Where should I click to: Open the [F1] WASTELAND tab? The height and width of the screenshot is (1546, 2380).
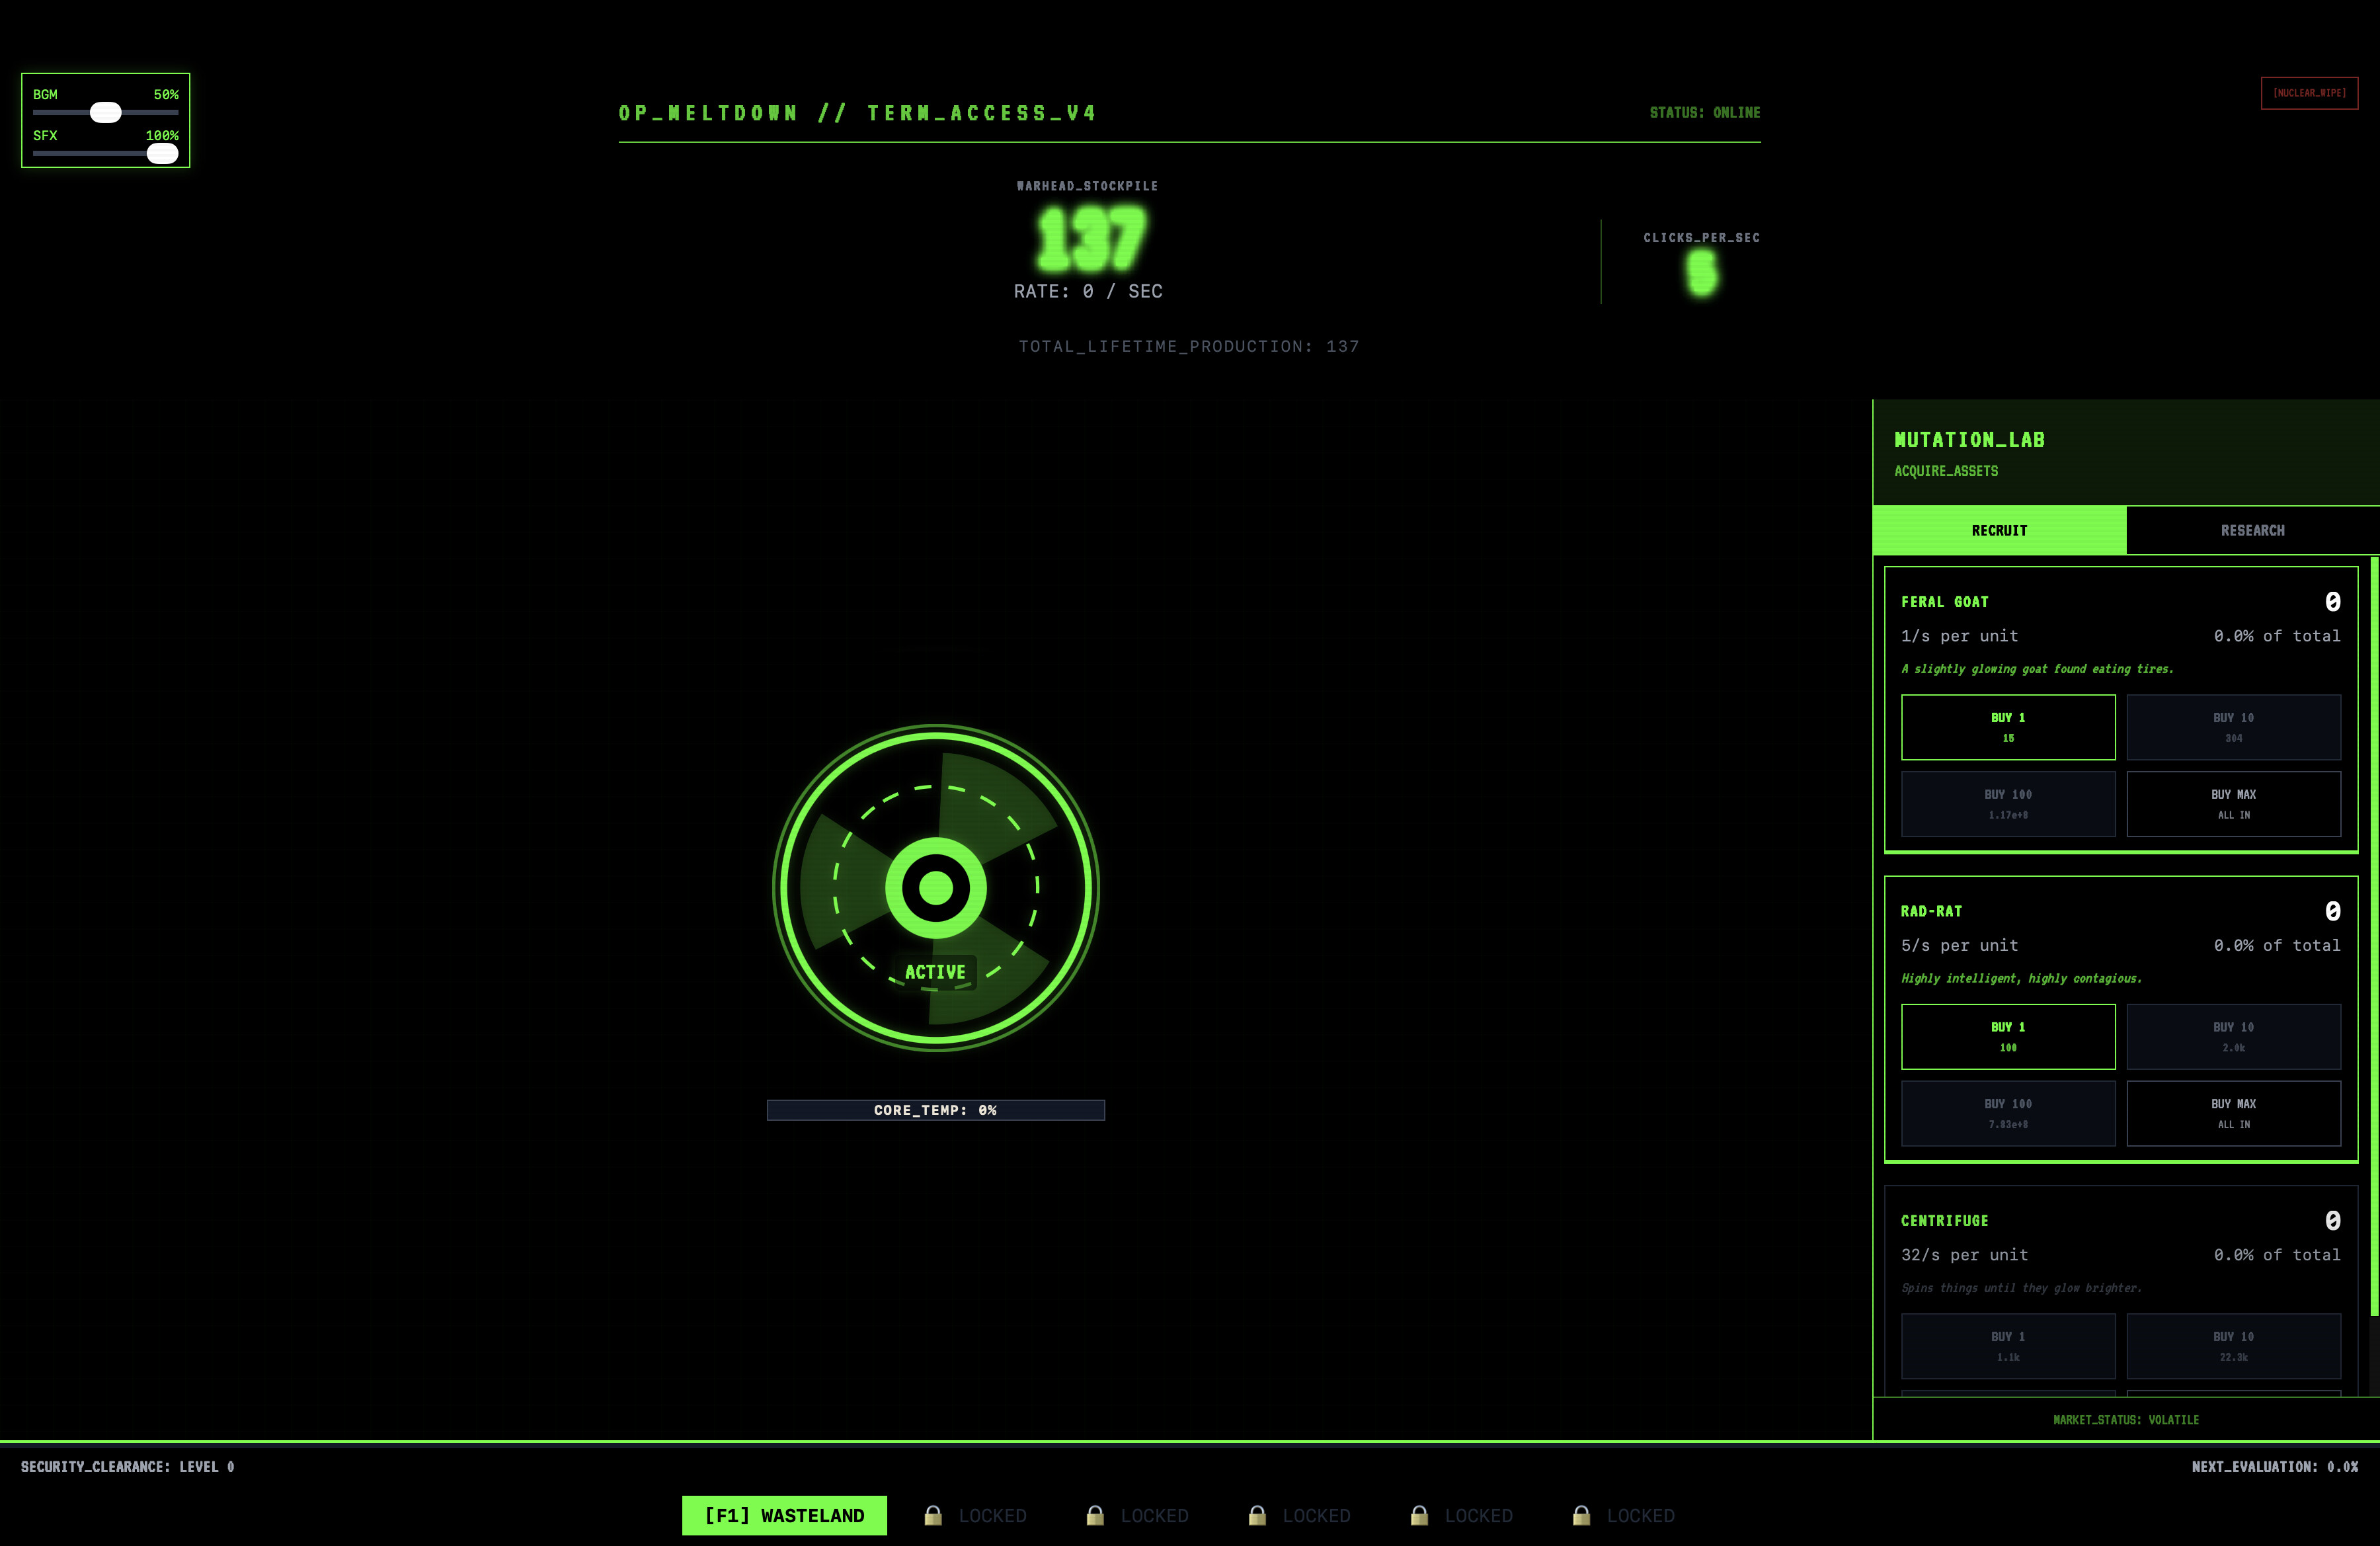tap(784, 1515)
